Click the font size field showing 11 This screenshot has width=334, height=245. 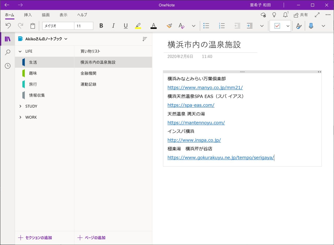(x=83, y=26)
